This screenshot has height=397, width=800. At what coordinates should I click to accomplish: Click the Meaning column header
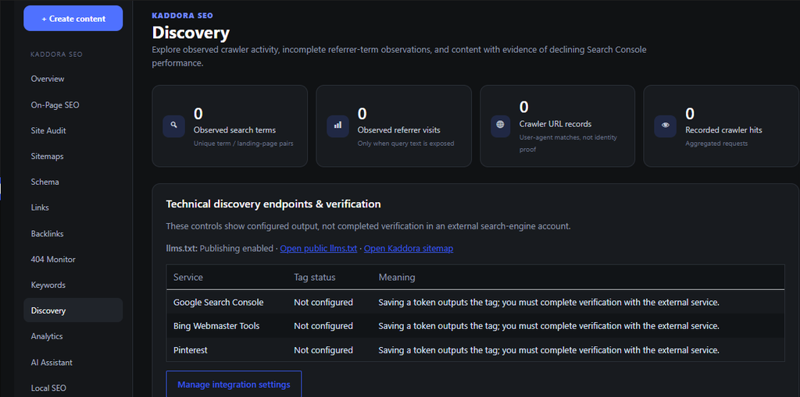pos(396,277)
